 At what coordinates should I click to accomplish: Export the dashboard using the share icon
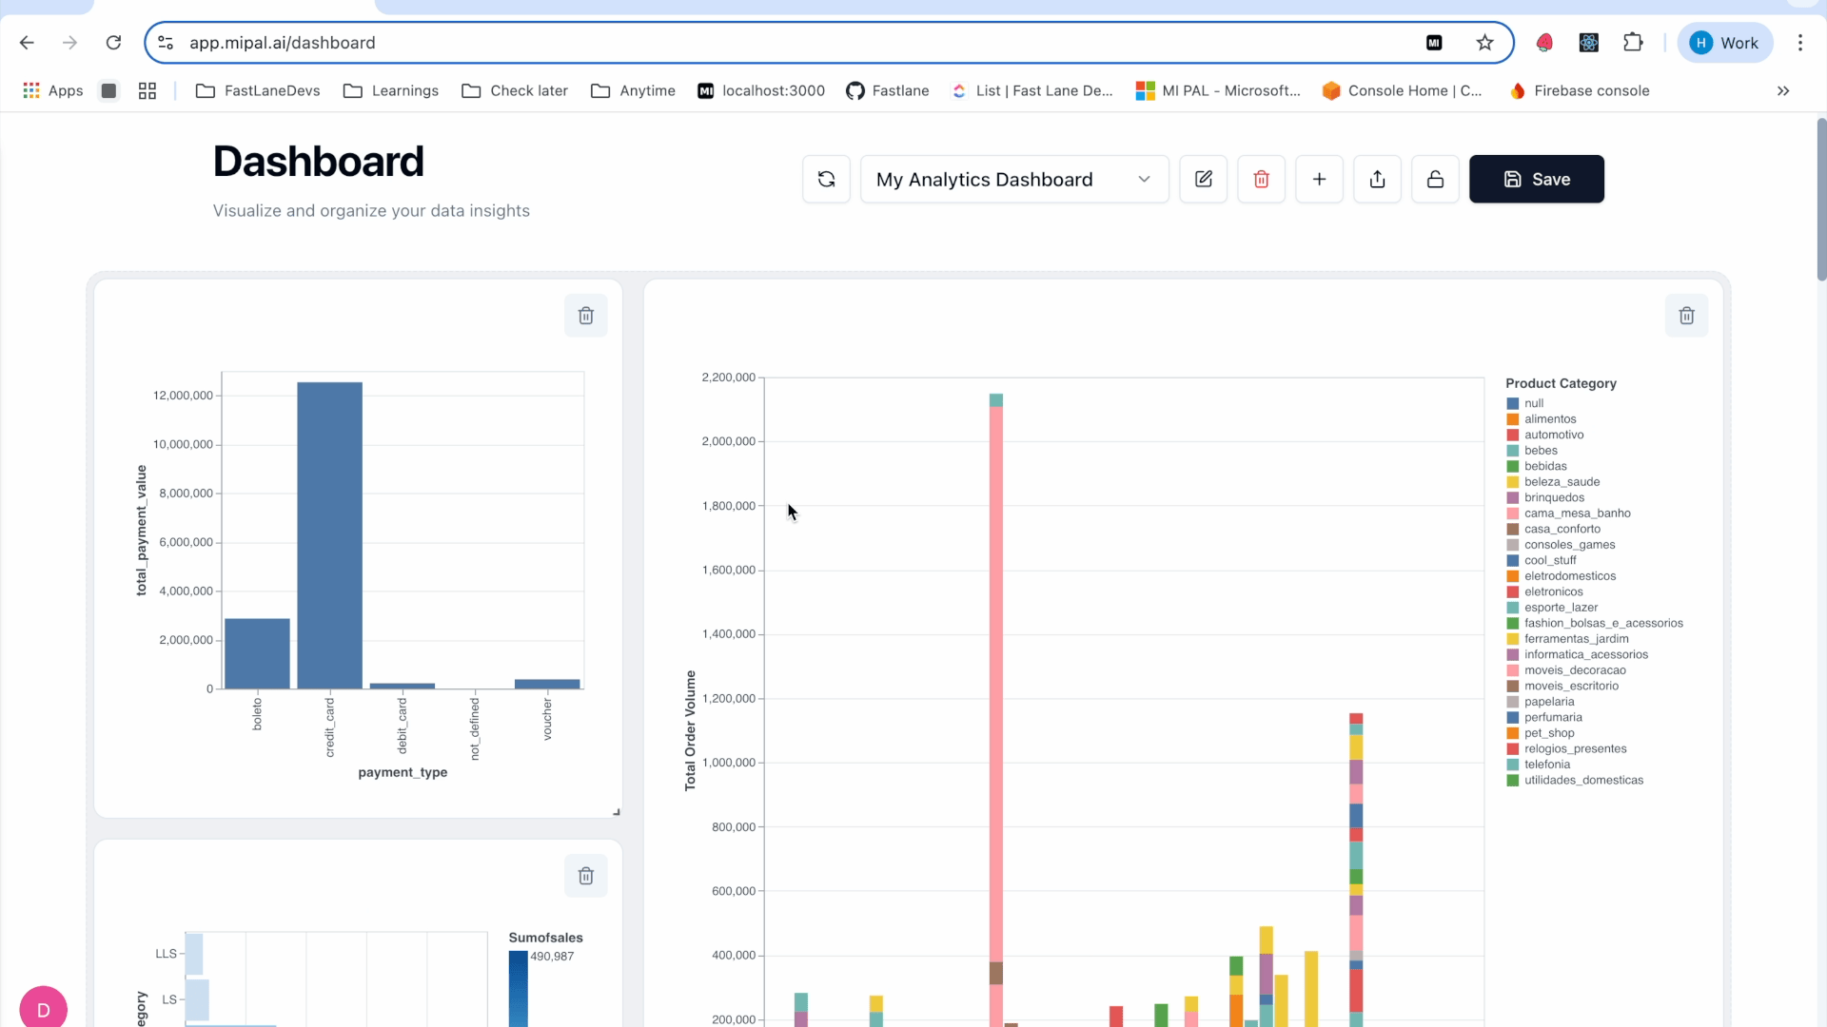1377,179
